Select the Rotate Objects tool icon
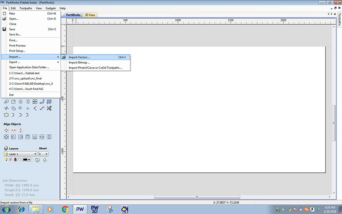This screenshot has width=342, height=214. click(21, 102)
